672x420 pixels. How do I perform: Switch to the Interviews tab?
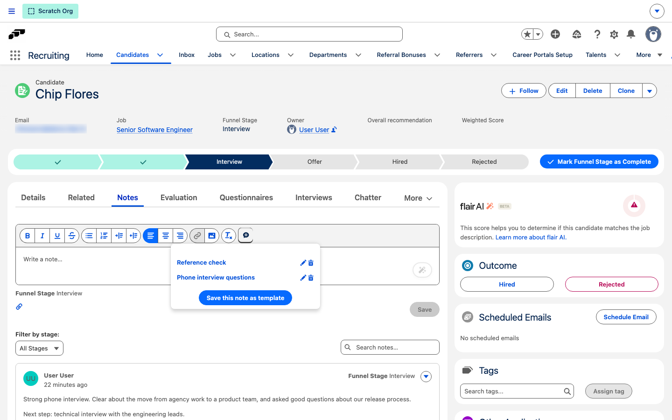314,198
